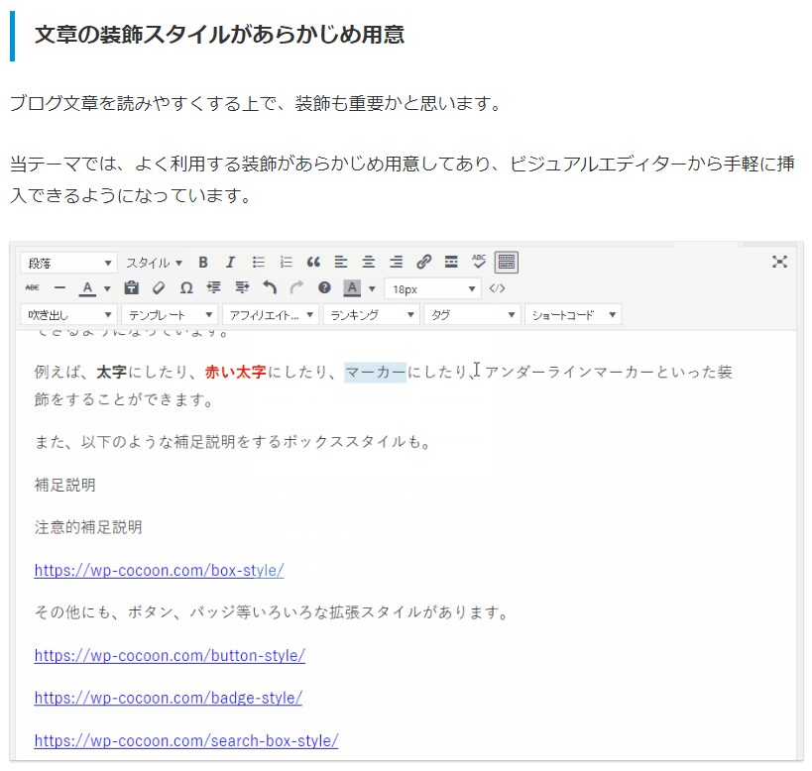Click the bold 太字 word in editor
The image size is (812, 771).
point(111,372)
